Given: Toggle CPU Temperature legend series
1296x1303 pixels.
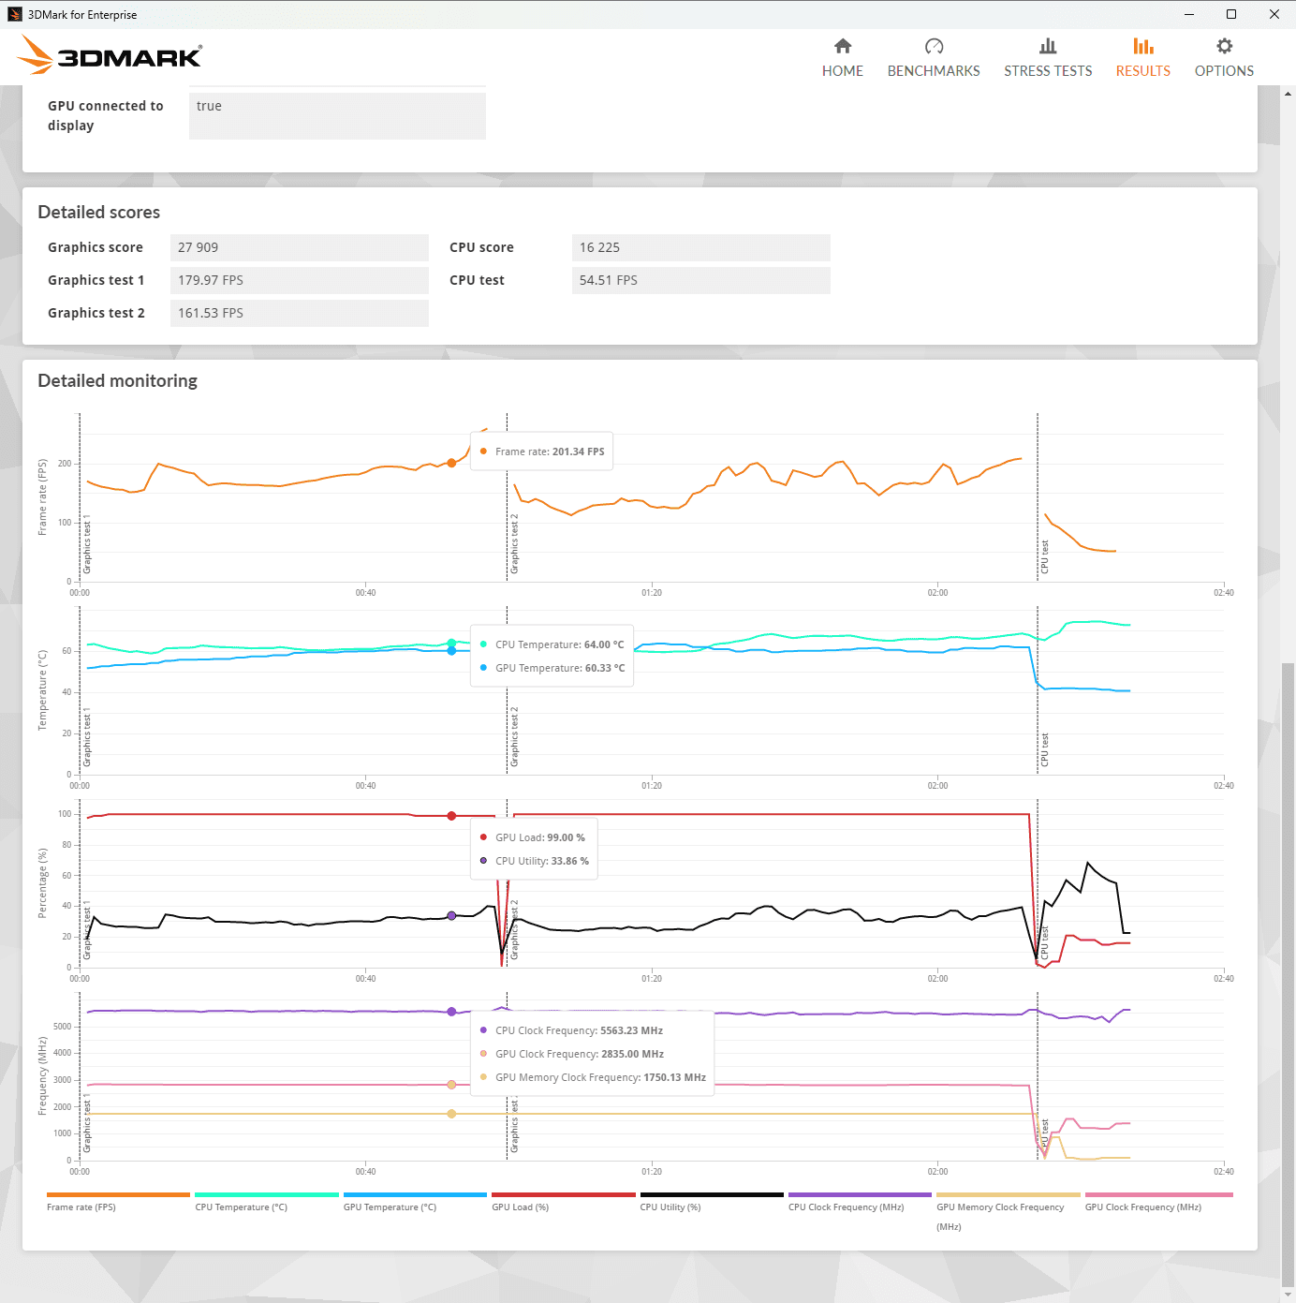Looking at the screenshot, I should [242, 1207].
